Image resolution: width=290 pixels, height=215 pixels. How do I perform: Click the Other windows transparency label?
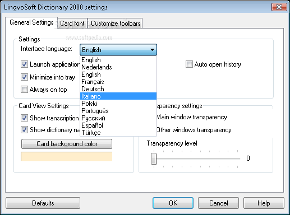[x=194, y=130]
